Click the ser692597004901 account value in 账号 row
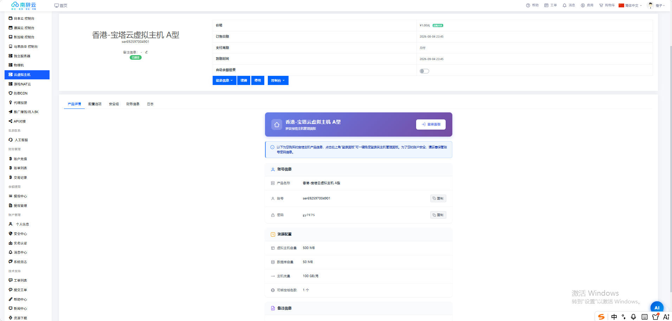This screenshot has height=321, width=672. point(316,198)
